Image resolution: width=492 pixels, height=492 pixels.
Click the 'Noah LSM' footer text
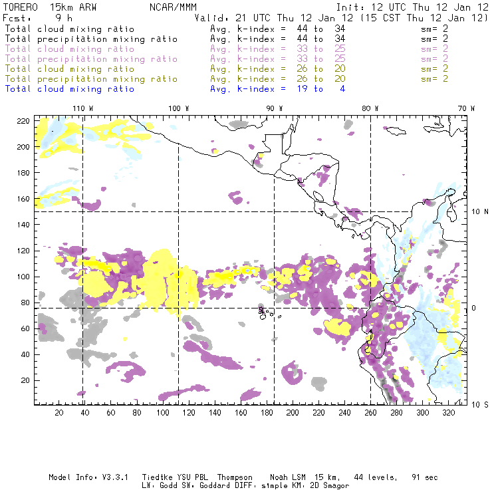click(x=288, y=477)
